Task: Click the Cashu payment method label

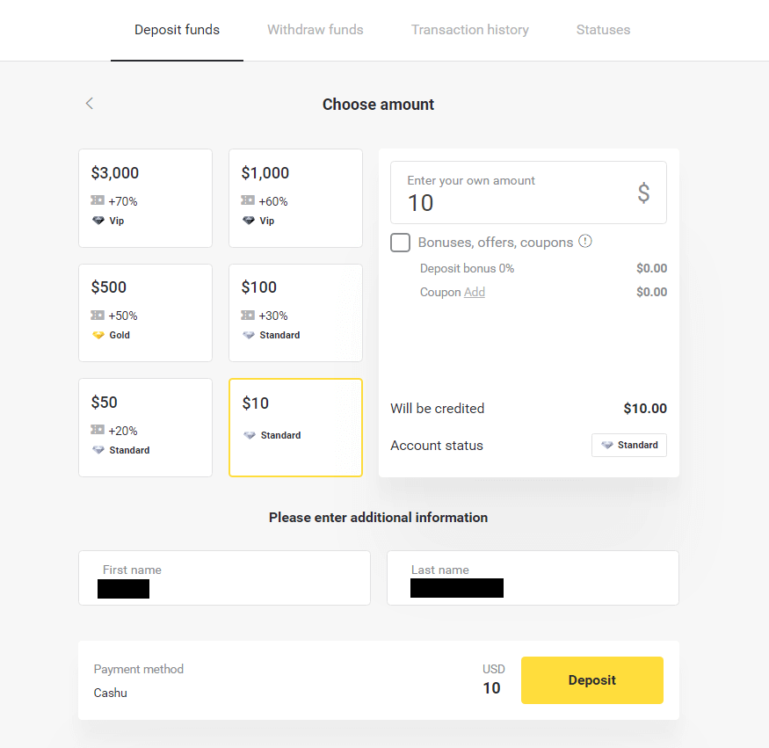Action: pos(110,693)
